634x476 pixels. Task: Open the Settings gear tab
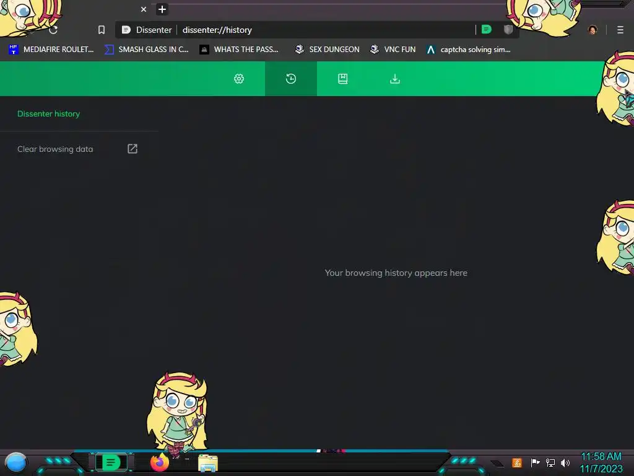239,79
